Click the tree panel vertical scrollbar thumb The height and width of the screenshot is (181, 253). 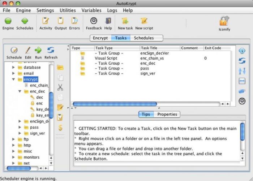click(51, 105)
